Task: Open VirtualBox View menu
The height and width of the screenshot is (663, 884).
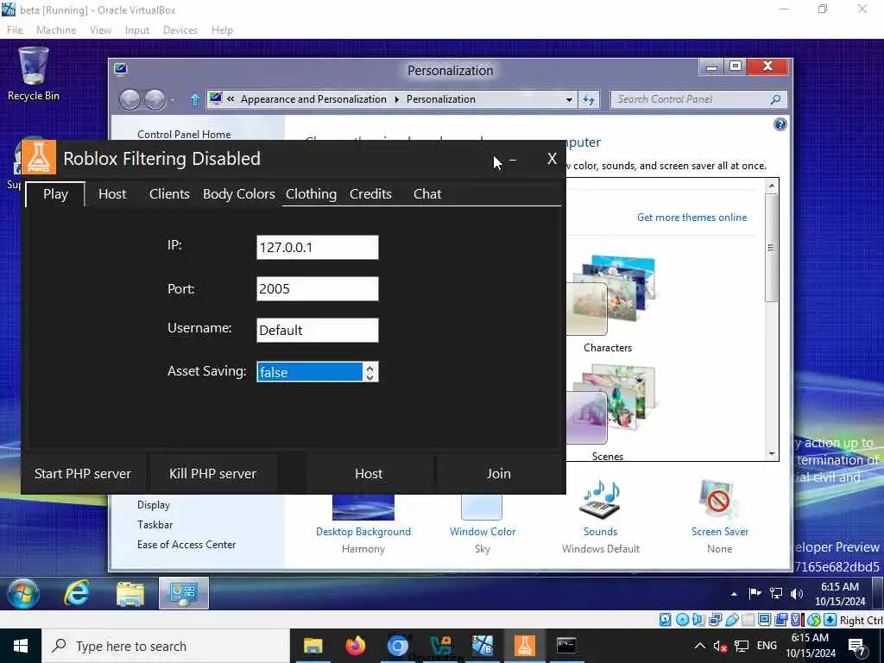Action: pyautogui.click(x=100, y=30)
